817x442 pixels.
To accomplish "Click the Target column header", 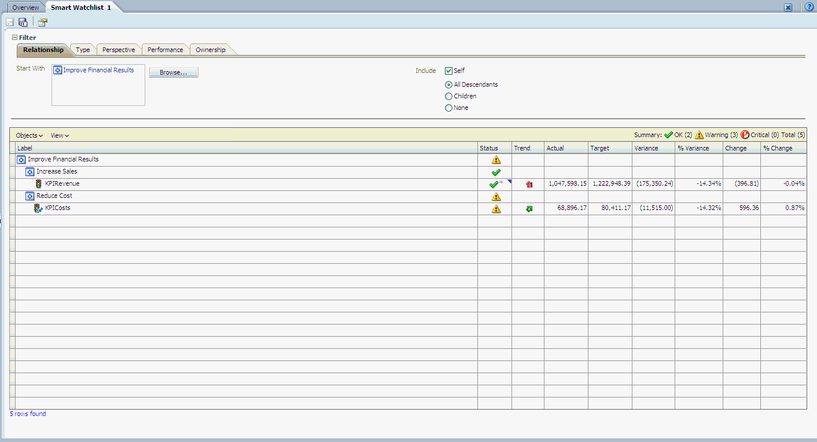I will 610,148.
